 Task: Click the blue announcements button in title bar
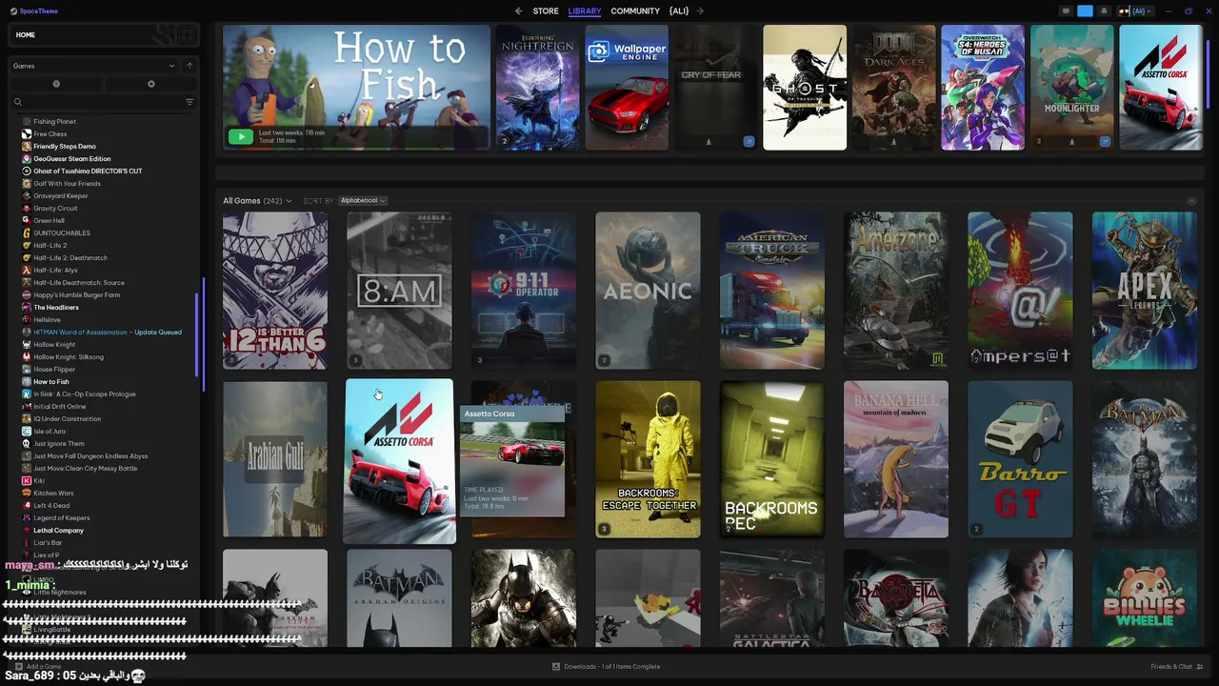point(1085,11)
